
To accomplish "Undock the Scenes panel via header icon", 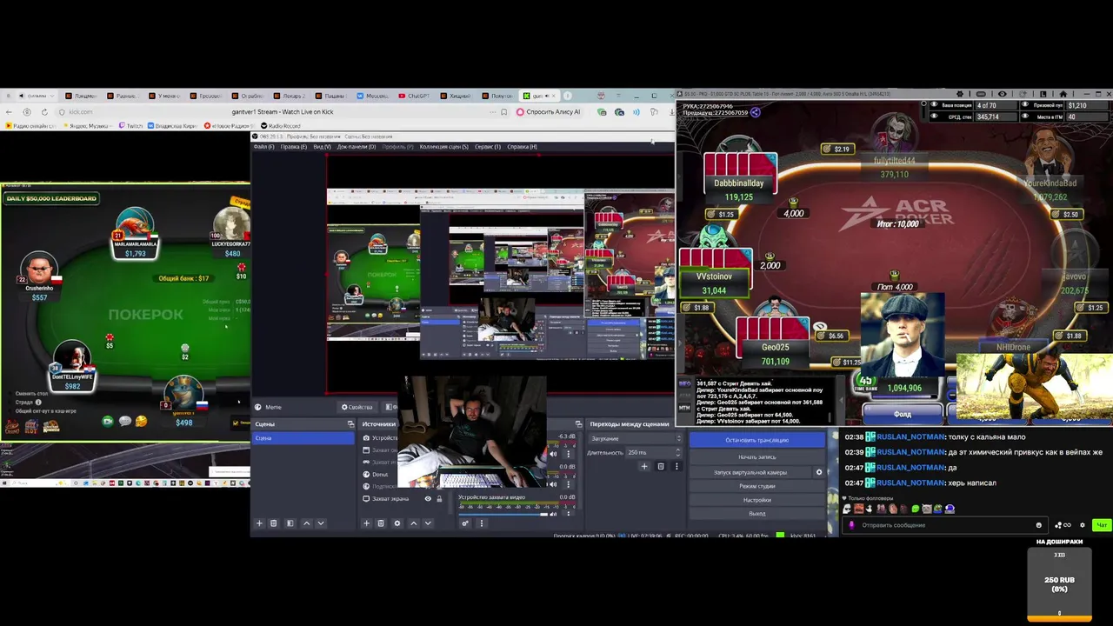I will (x=350, y=424).
